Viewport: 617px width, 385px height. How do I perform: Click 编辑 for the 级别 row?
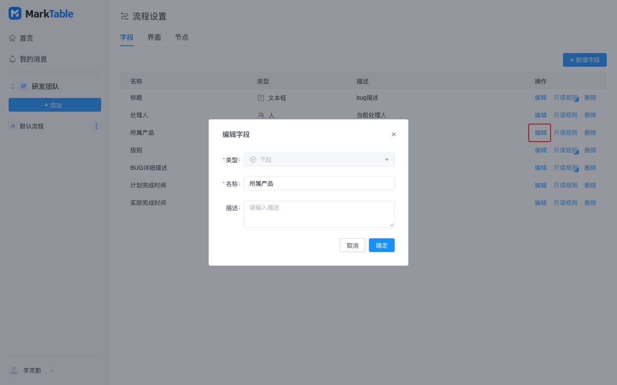click(x=541, y=150)
